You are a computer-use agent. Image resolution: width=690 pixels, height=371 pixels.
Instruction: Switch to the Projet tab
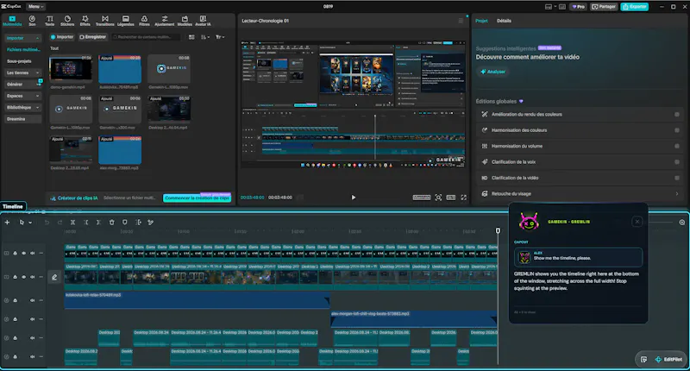(x=481, y=21)
